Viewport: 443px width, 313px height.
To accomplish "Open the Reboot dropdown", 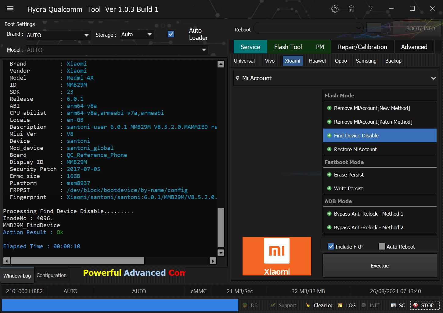I will click(x=308, y=28).
